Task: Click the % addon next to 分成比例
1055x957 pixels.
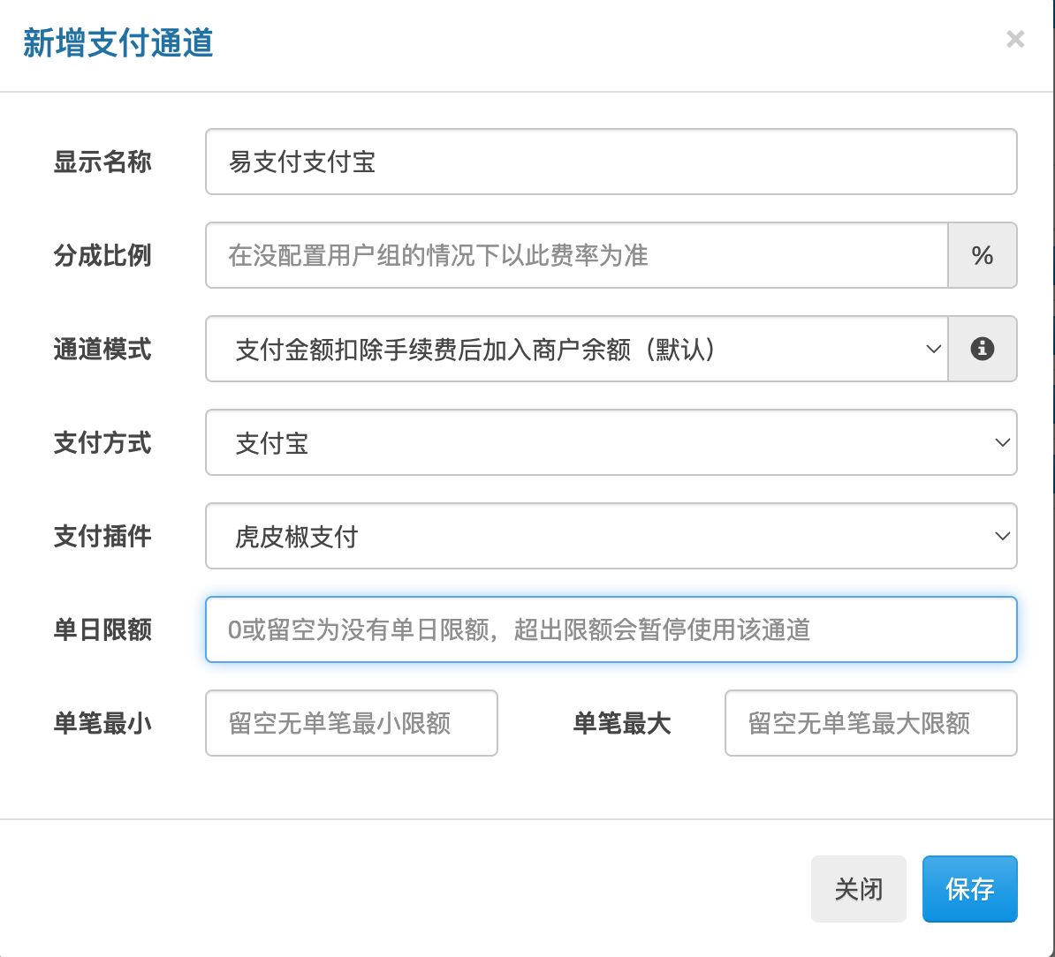Action: click(982, 255)
